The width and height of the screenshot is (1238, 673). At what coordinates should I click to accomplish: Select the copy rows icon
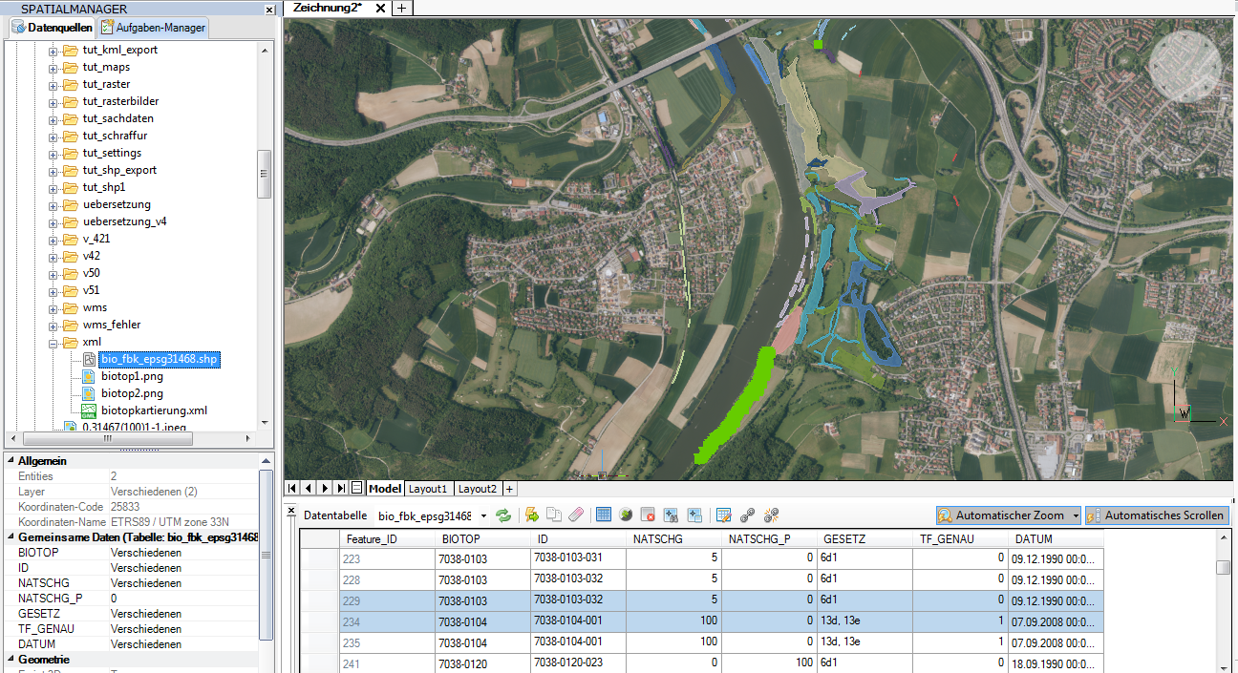click(x=554, y=515)
